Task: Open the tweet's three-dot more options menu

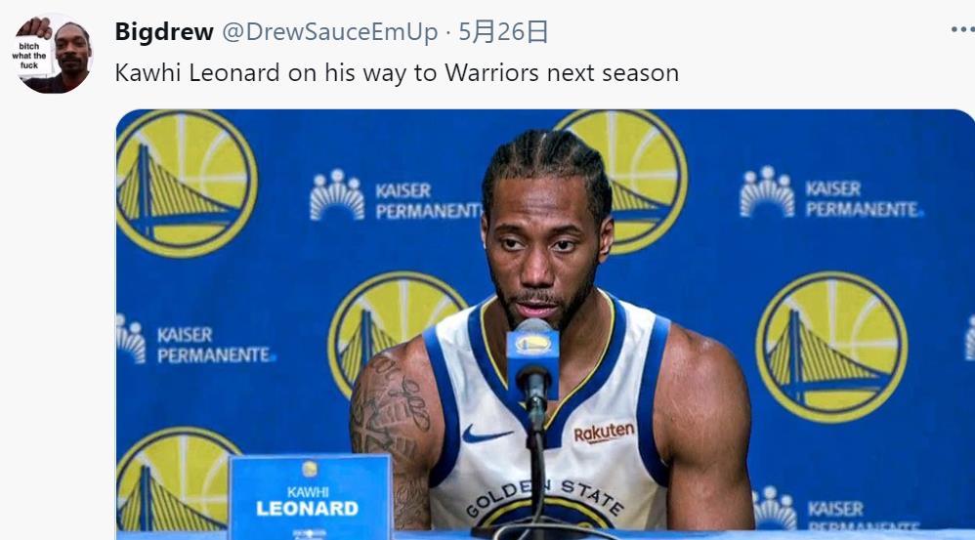Action: pyautogui.click(x=962, y=29)
